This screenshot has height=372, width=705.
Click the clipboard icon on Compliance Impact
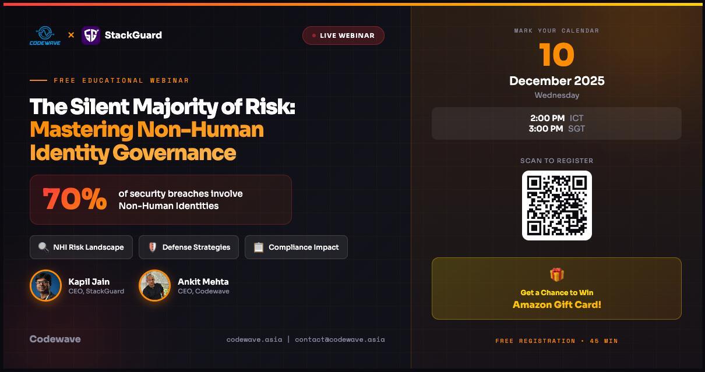(x=258, y=247)
